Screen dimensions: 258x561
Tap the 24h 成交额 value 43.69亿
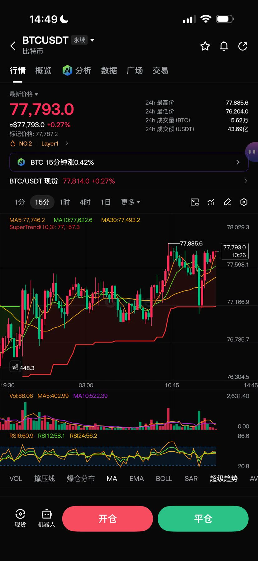pos(238,129)
